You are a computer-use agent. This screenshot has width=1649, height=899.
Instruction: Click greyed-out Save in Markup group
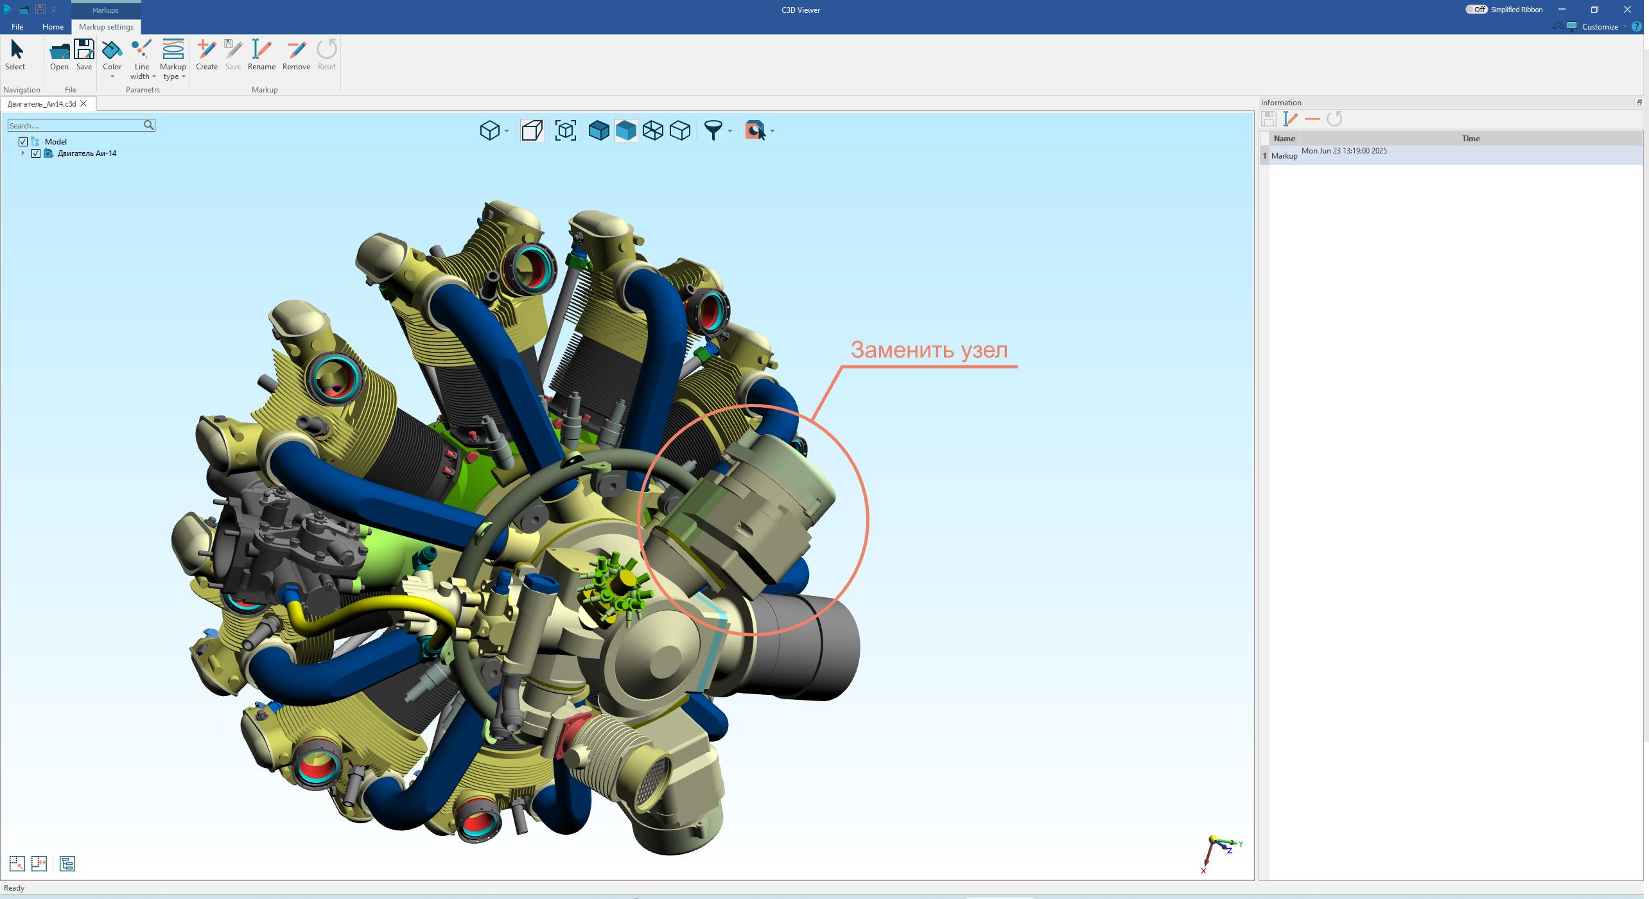tap(233, 55)
